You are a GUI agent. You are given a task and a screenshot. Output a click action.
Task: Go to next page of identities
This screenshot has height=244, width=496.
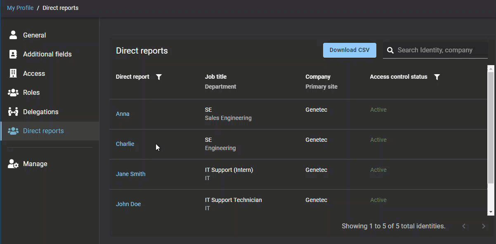(x=484, y=226)
